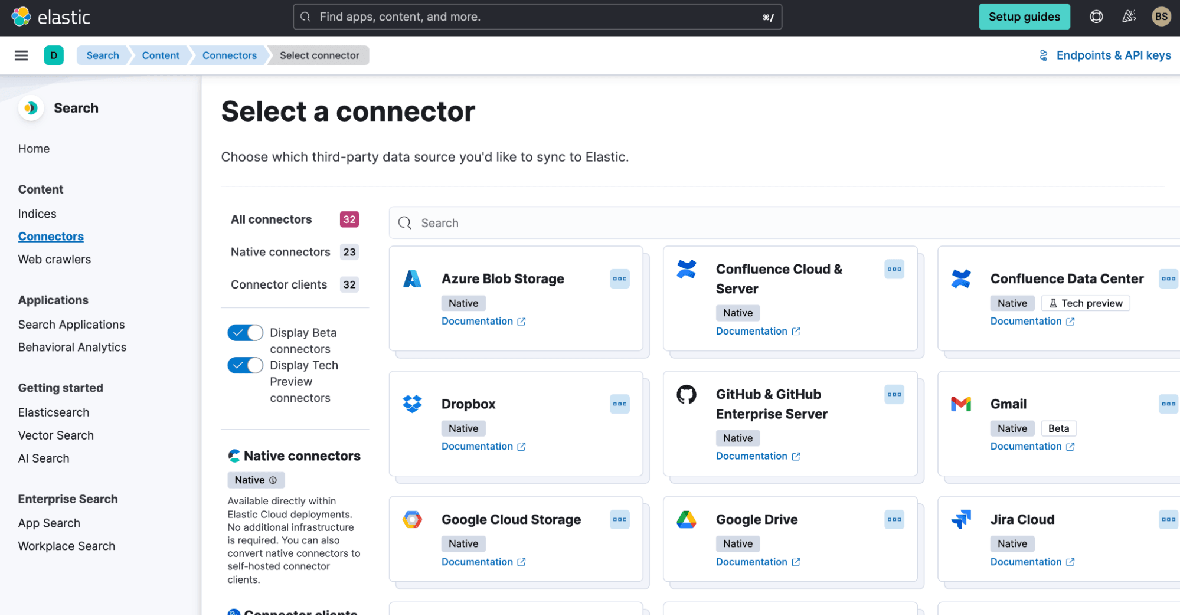This screenshot has height=616, width=1180.
Task: Click the Jira Cloud connector icon
Action: pos(962,519)
